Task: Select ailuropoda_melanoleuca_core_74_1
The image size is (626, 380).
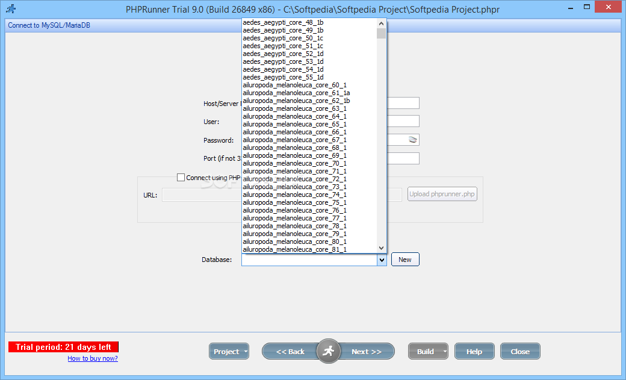Action: 309,195
